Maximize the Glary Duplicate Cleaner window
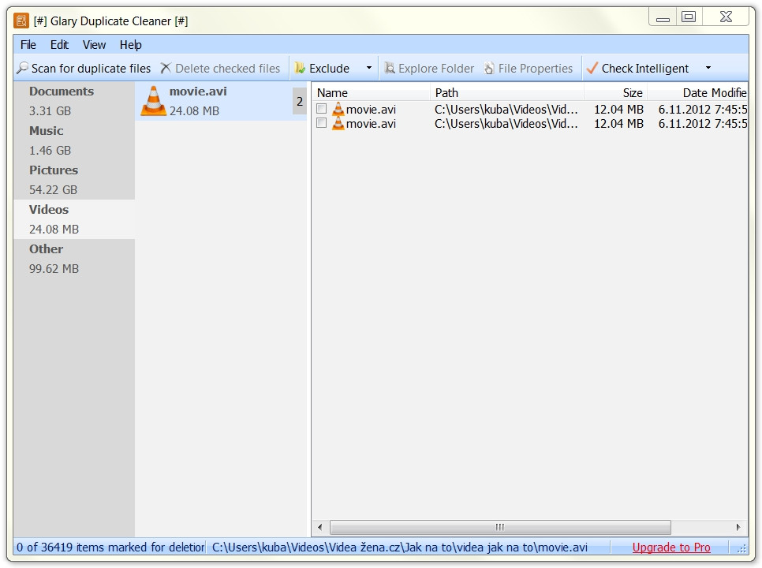Screen dimensions: 762x568 (x=689, y=17)
